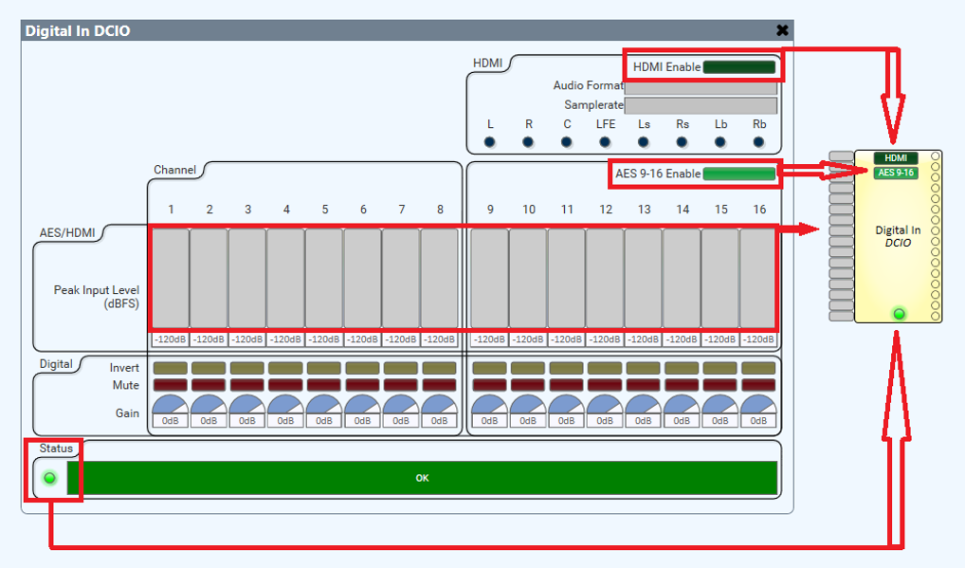Click the channel 12 gain knob

605,409
